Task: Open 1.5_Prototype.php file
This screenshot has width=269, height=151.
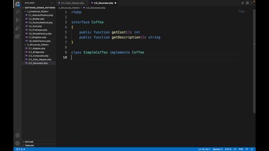Action: [x=38, y=30]
